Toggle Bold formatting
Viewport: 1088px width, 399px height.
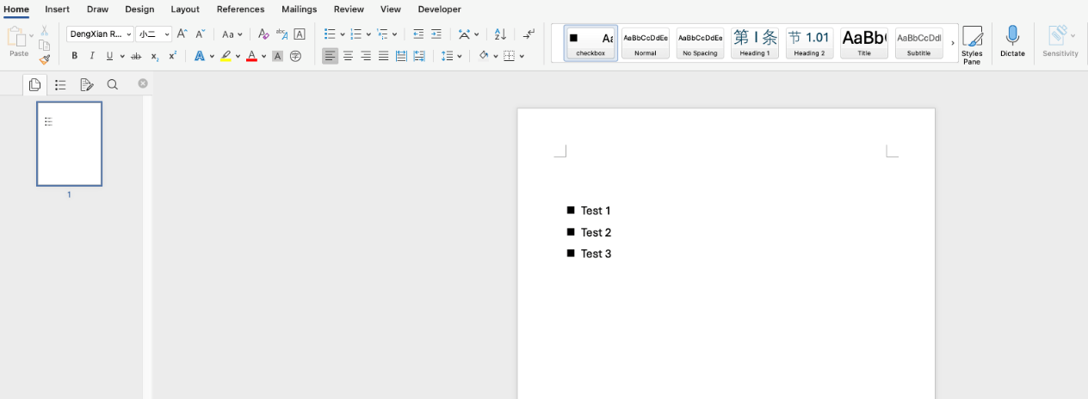(x=74, y=56)
